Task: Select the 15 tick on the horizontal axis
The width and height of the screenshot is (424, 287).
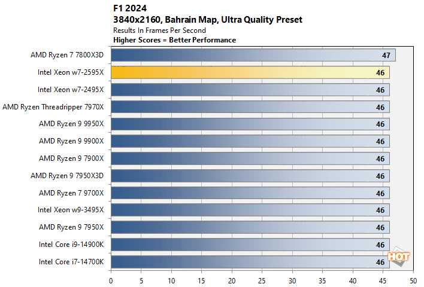Action: point(201,281)
